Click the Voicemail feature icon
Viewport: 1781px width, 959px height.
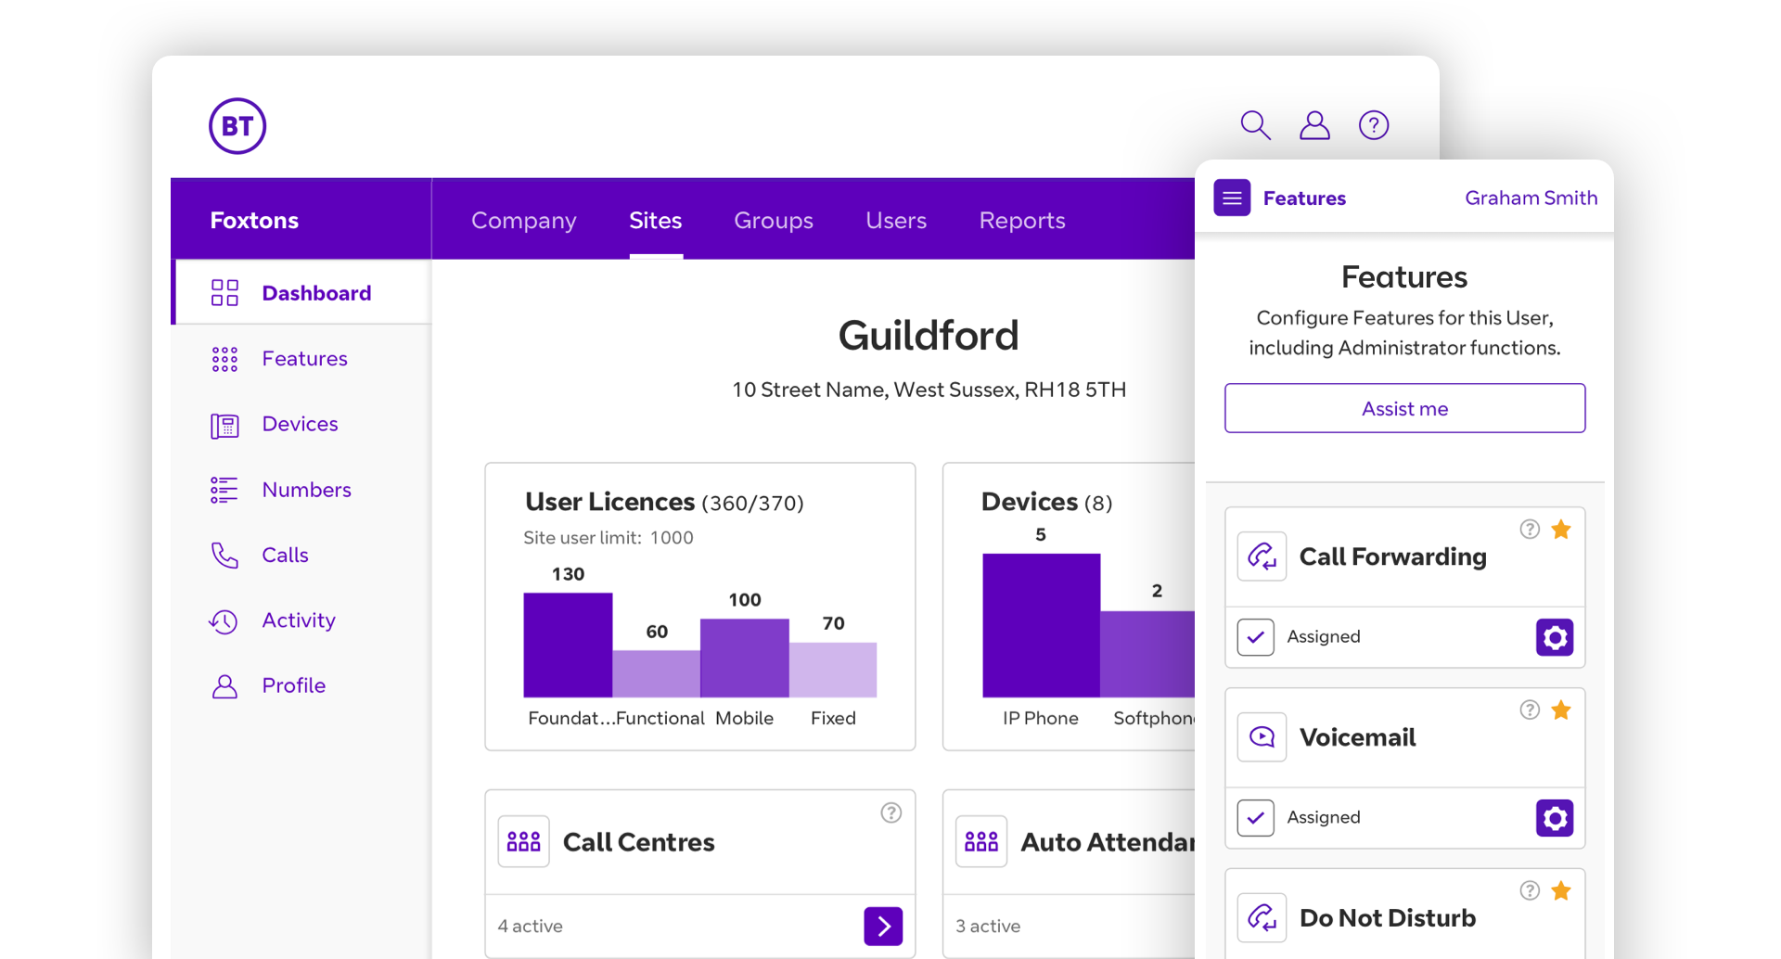(x=1262, y=737)
